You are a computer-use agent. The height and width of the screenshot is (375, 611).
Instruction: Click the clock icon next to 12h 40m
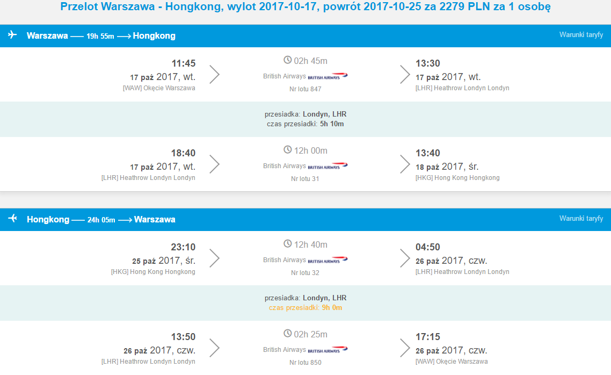pos(288,243)
